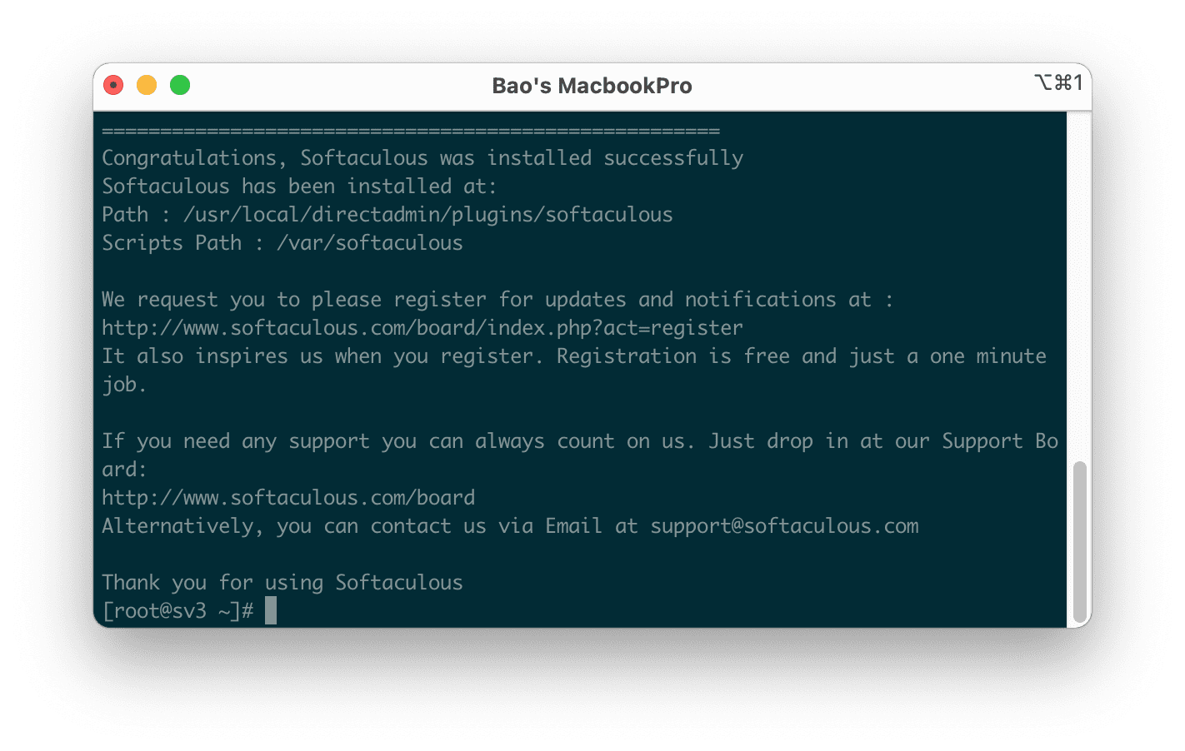The image size is (1185, 751).
Task: Click the 'Softaculous has been installed at:' line
Action: pyautogui.click(x=299, y=187)
